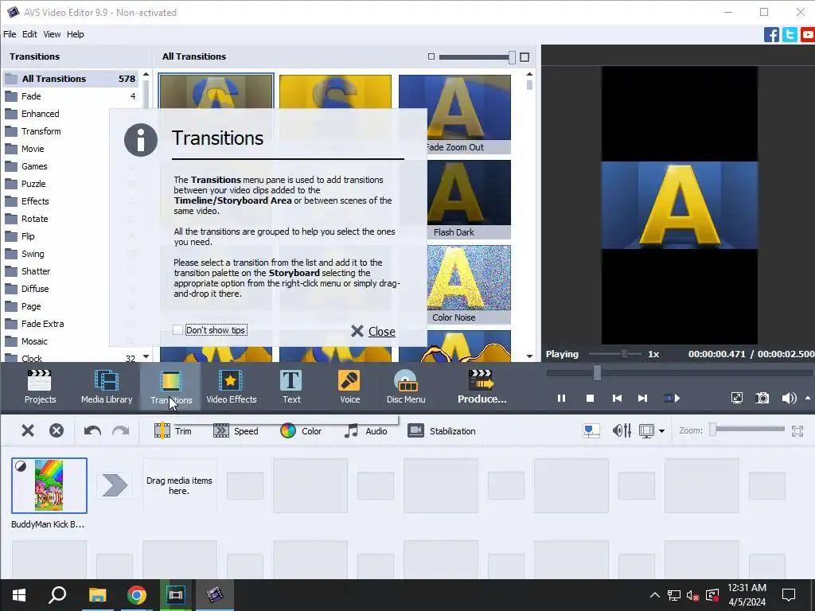
Task: Jump to previous frame in preview
Action: pyautogui.click(x=617, y=398)
